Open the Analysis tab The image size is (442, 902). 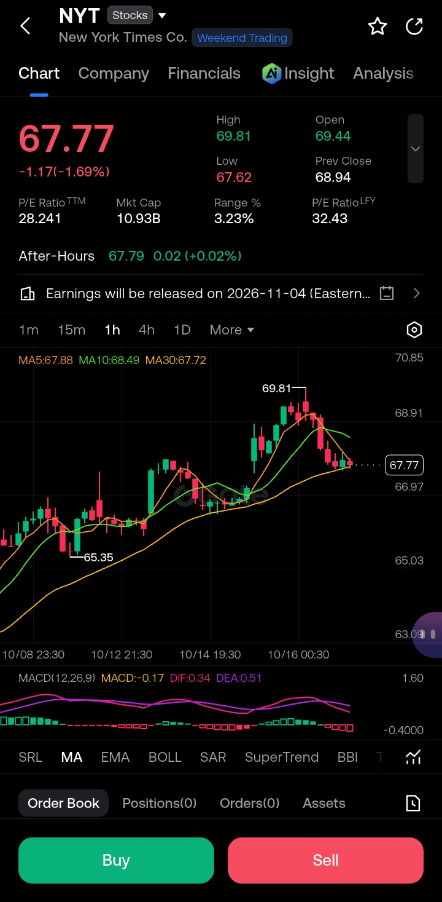(383, 74)
